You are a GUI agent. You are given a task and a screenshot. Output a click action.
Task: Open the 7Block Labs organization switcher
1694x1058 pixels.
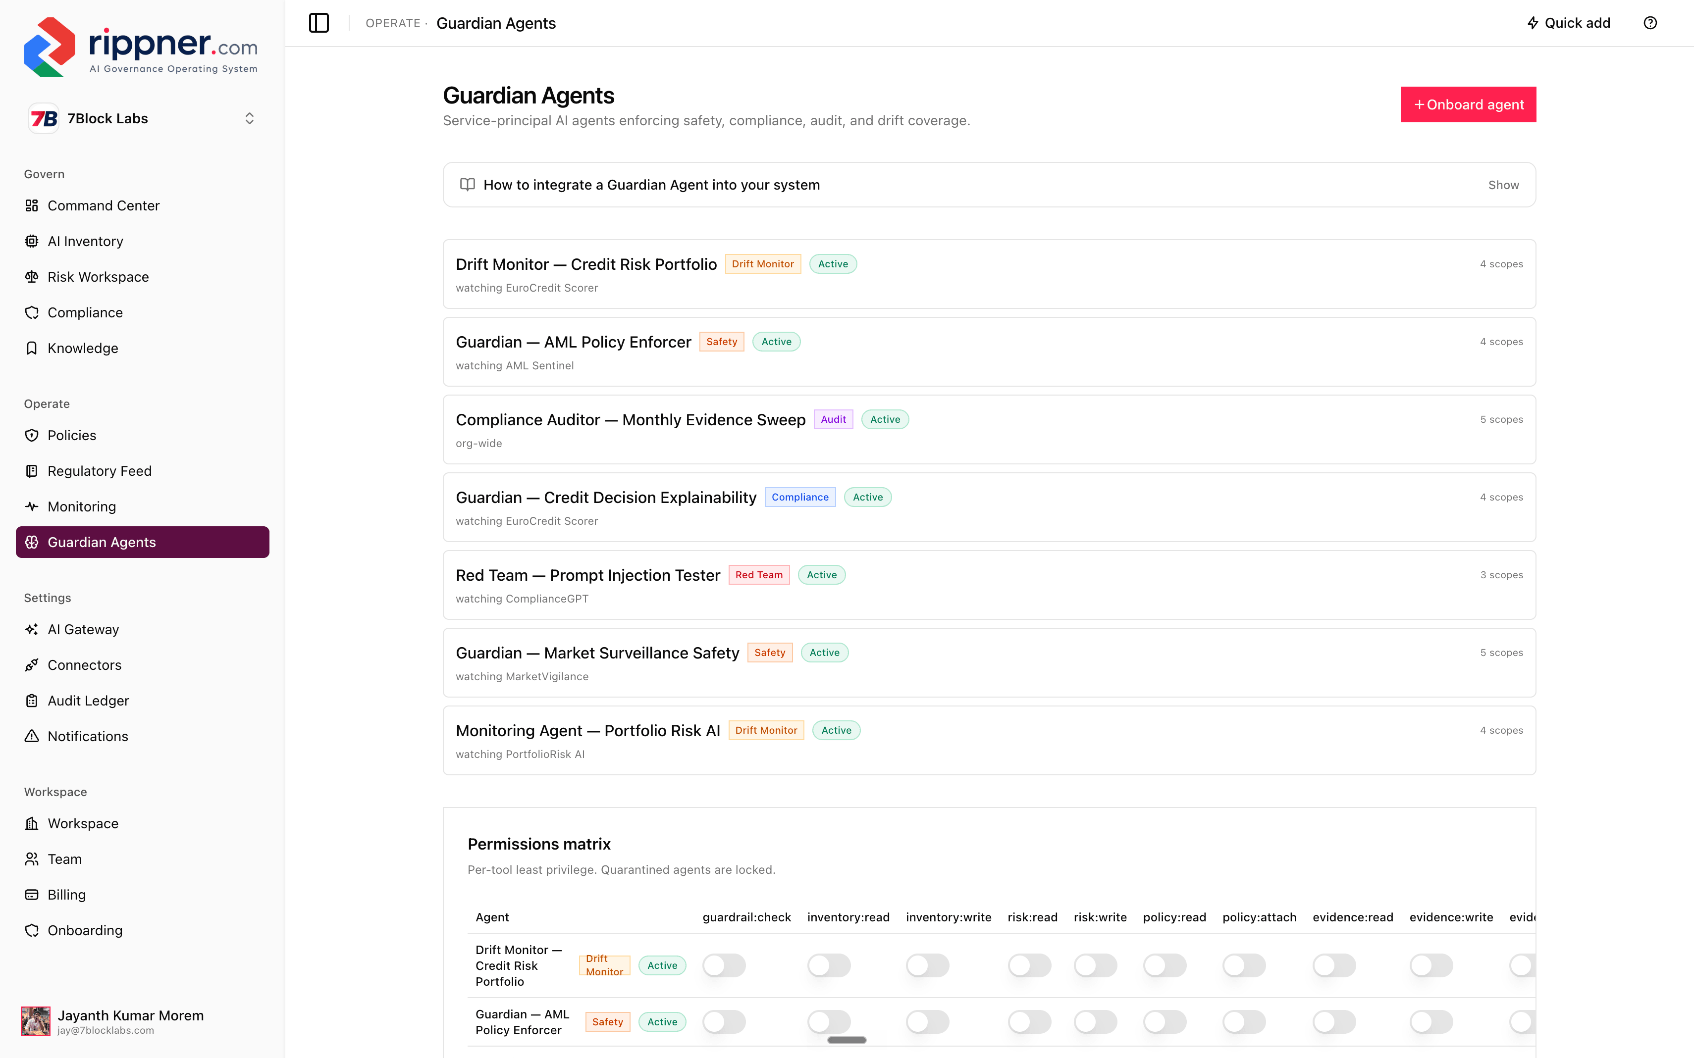(143, 118)
